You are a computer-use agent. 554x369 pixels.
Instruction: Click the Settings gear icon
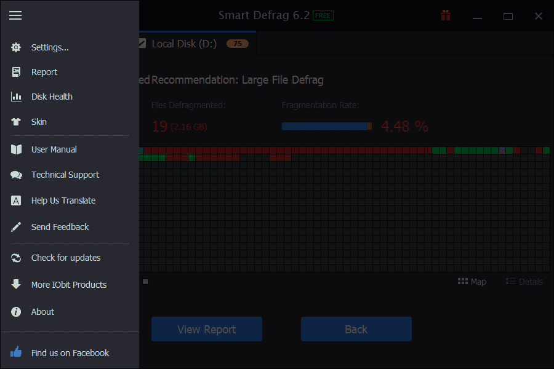(x=16, y=47)
